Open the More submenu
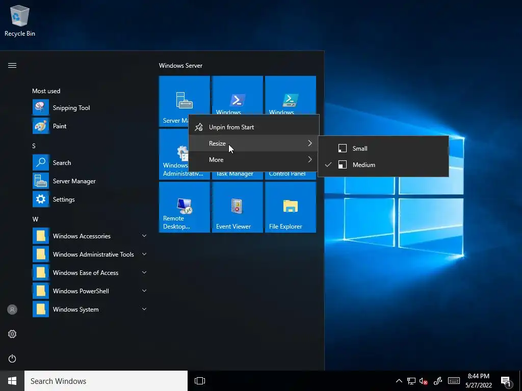The height and width of the screenshot is (391, 522). click(254, 159)
